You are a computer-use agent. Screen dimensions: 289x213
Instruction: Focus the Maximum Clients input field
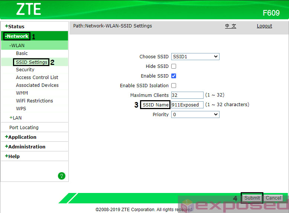187,95
